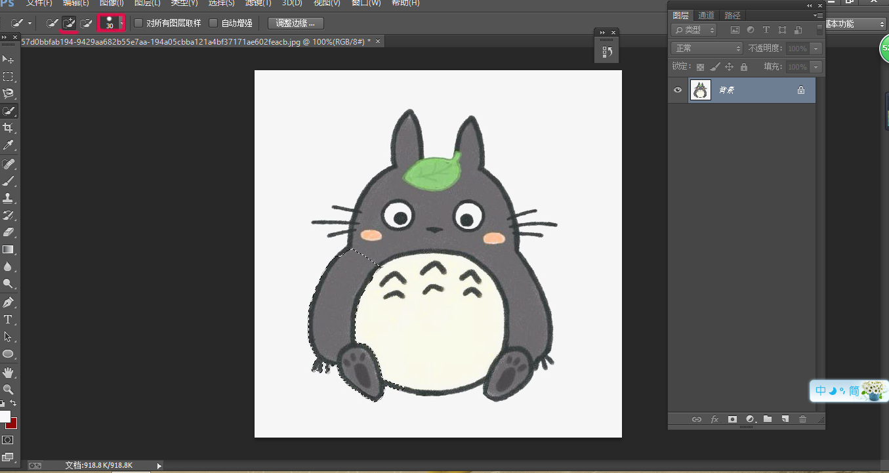Swap foreground and background colors

click(x=14, y=403)
